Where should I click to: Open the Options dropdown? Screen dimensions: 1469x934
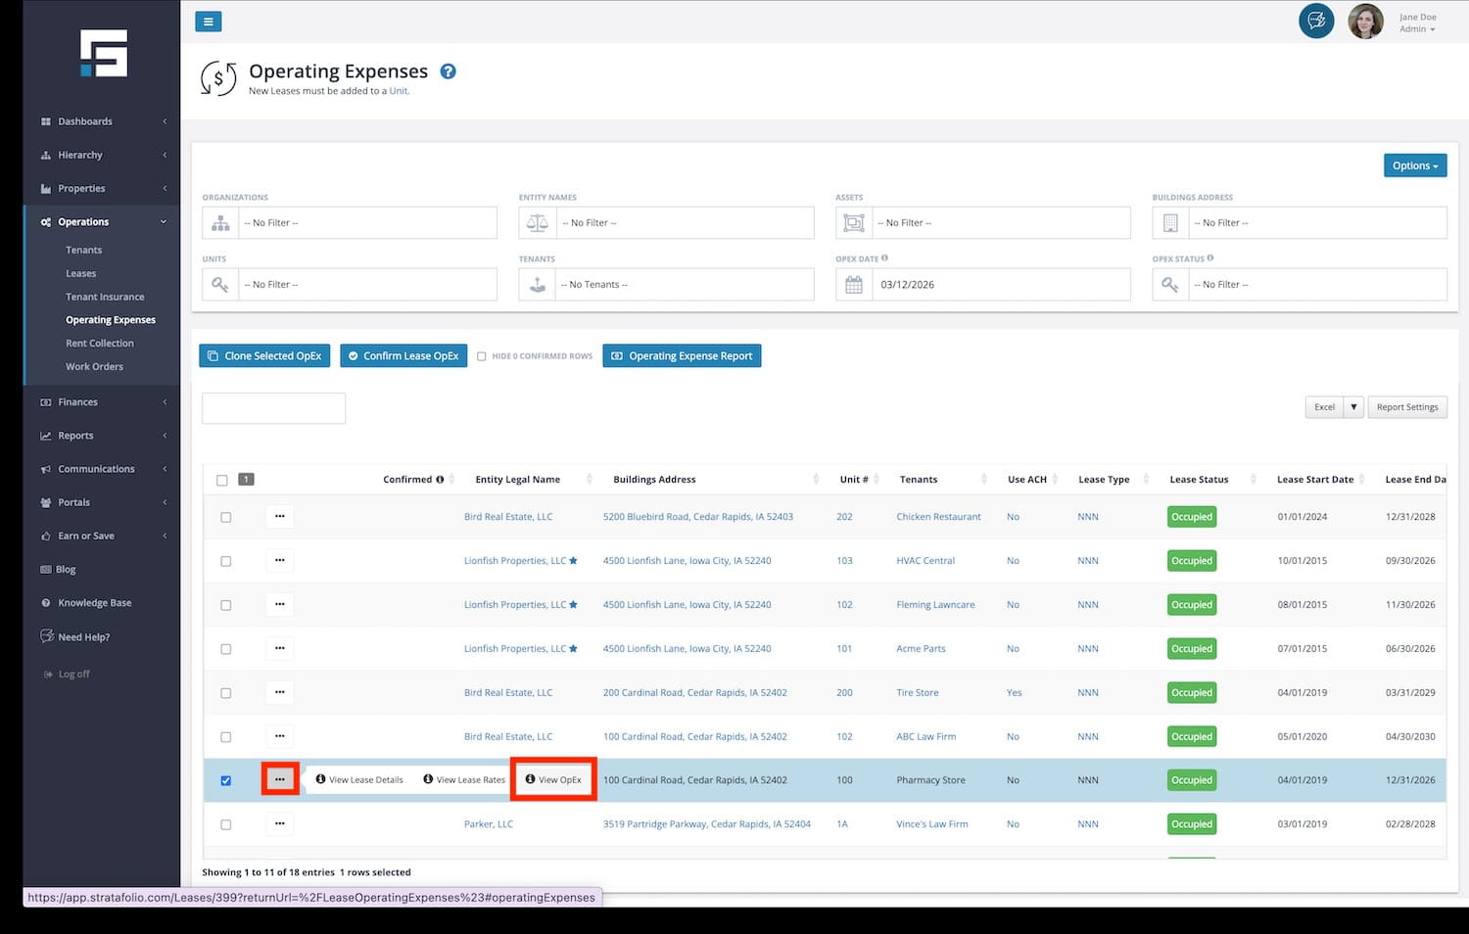1414,165
